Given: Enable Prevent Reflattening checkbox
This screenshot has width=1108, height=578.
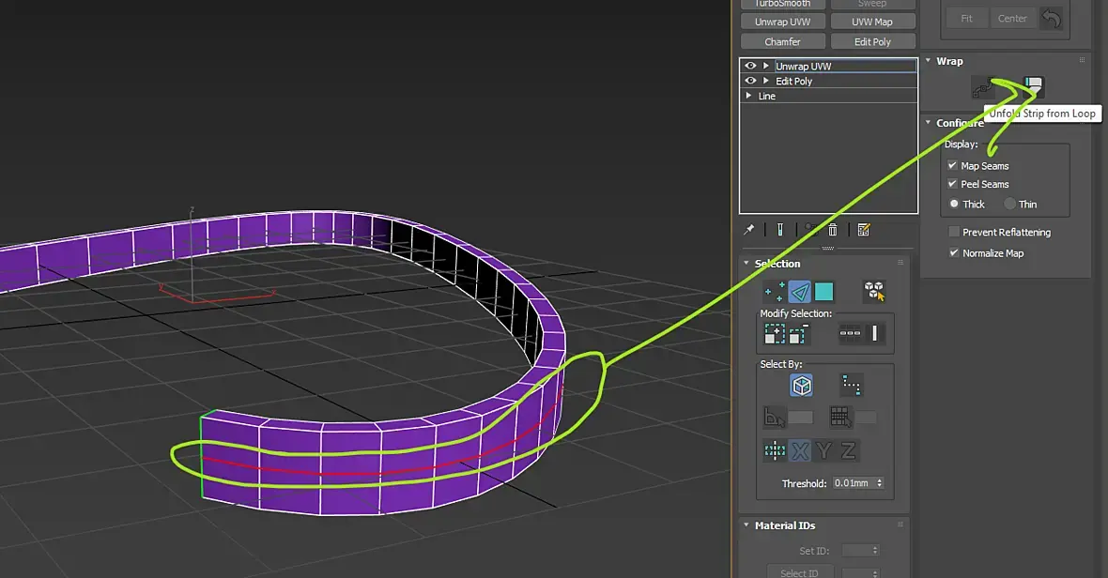Looking at the screenshot, I should click(954, 232).
